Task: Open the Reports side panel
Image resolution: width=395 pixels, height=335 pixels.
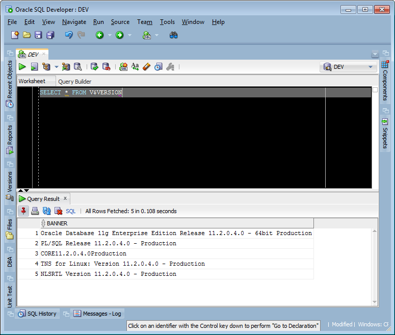Action: (10, 139)
